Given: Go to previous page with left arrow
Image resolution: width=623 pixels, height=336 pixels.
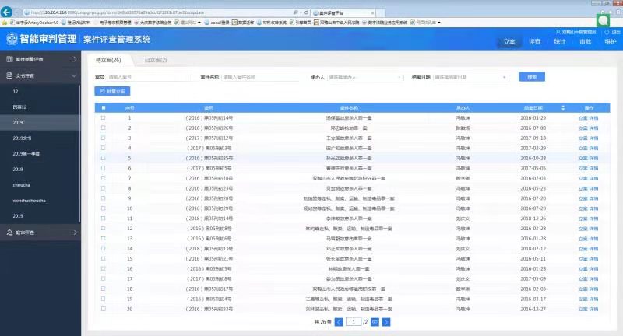Looking at the screenshot, I should pyautogui.click(x=338, y=321).
